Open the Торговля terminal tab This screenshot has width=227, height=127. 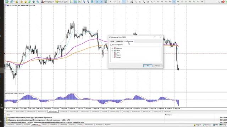pyautogui.click(x=10, y=125)
